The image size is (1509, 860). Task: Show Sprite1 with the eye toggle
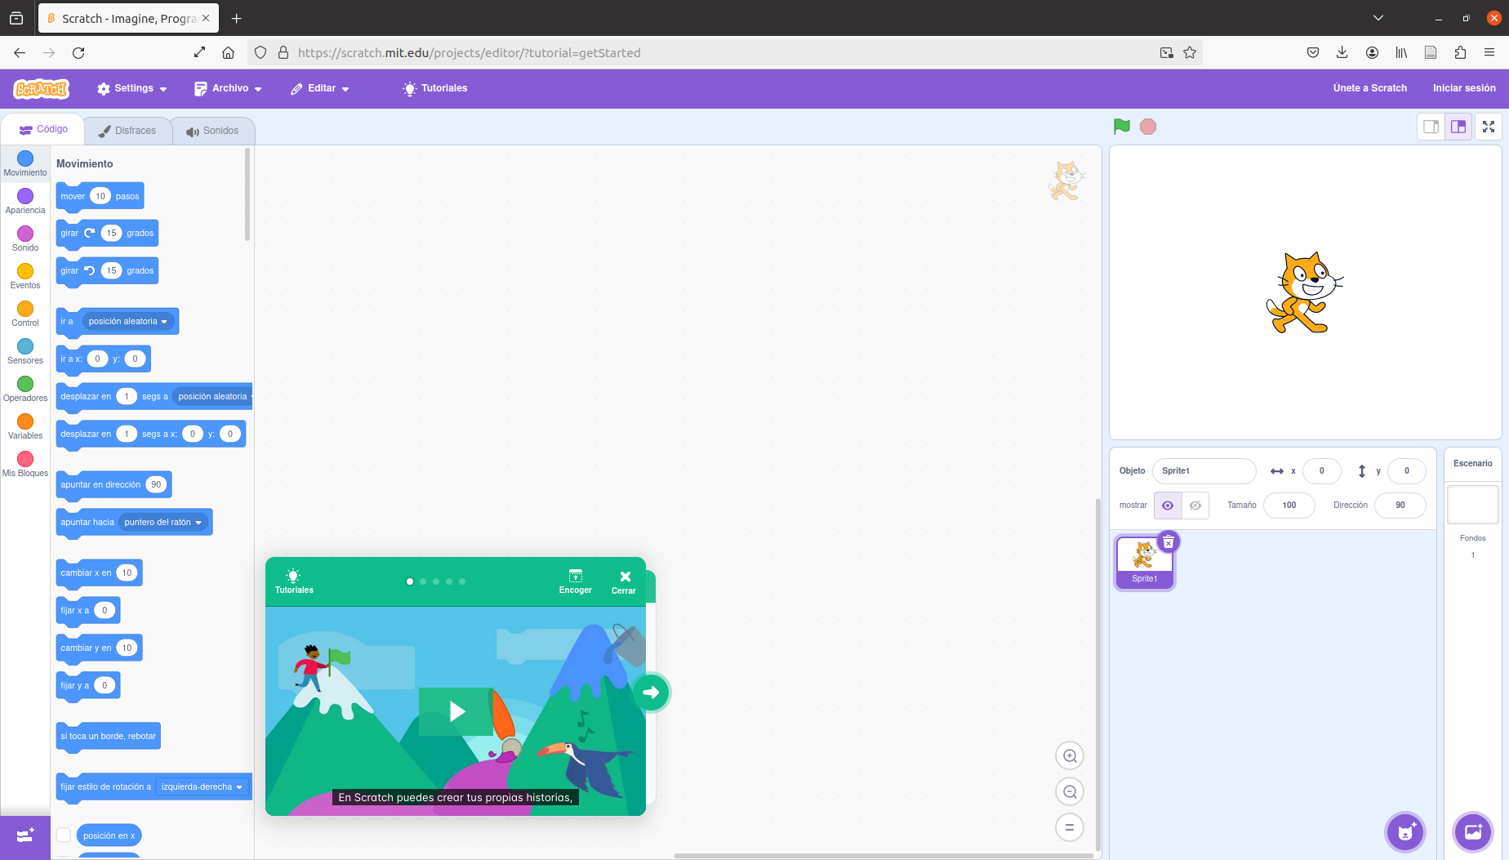(1167, 505)
